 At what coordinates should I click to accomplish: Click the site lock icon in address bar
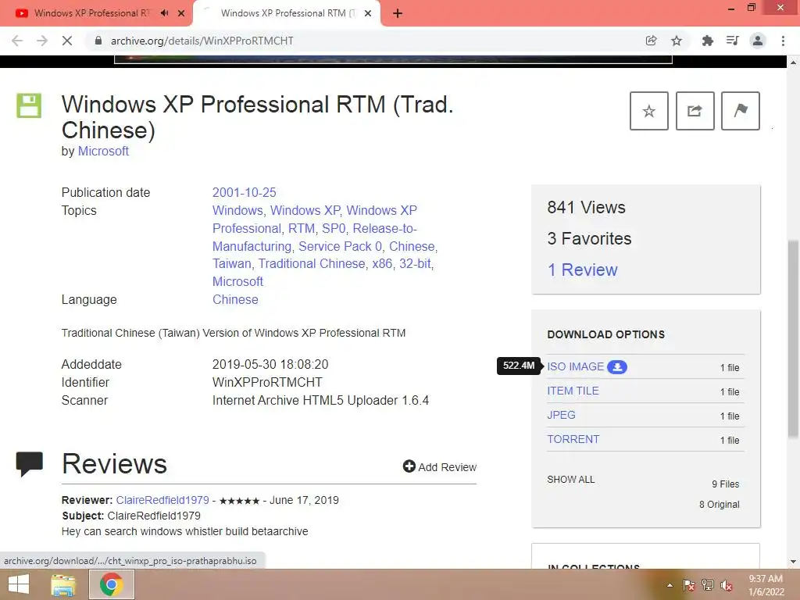[98, 41]
